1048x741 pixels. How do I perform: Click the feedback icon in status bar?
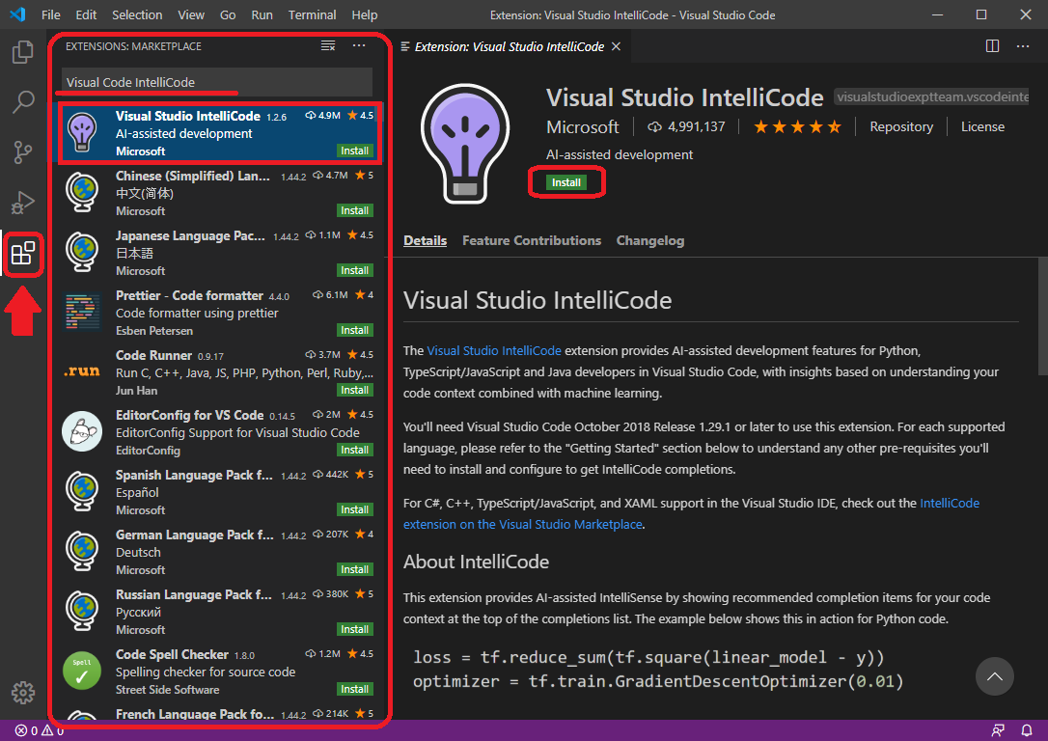[998, 730]
